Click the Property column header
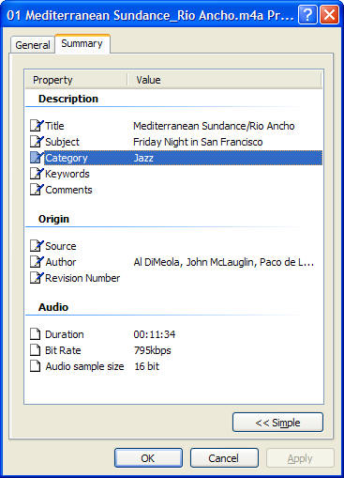344x478 pixels. 76,80
